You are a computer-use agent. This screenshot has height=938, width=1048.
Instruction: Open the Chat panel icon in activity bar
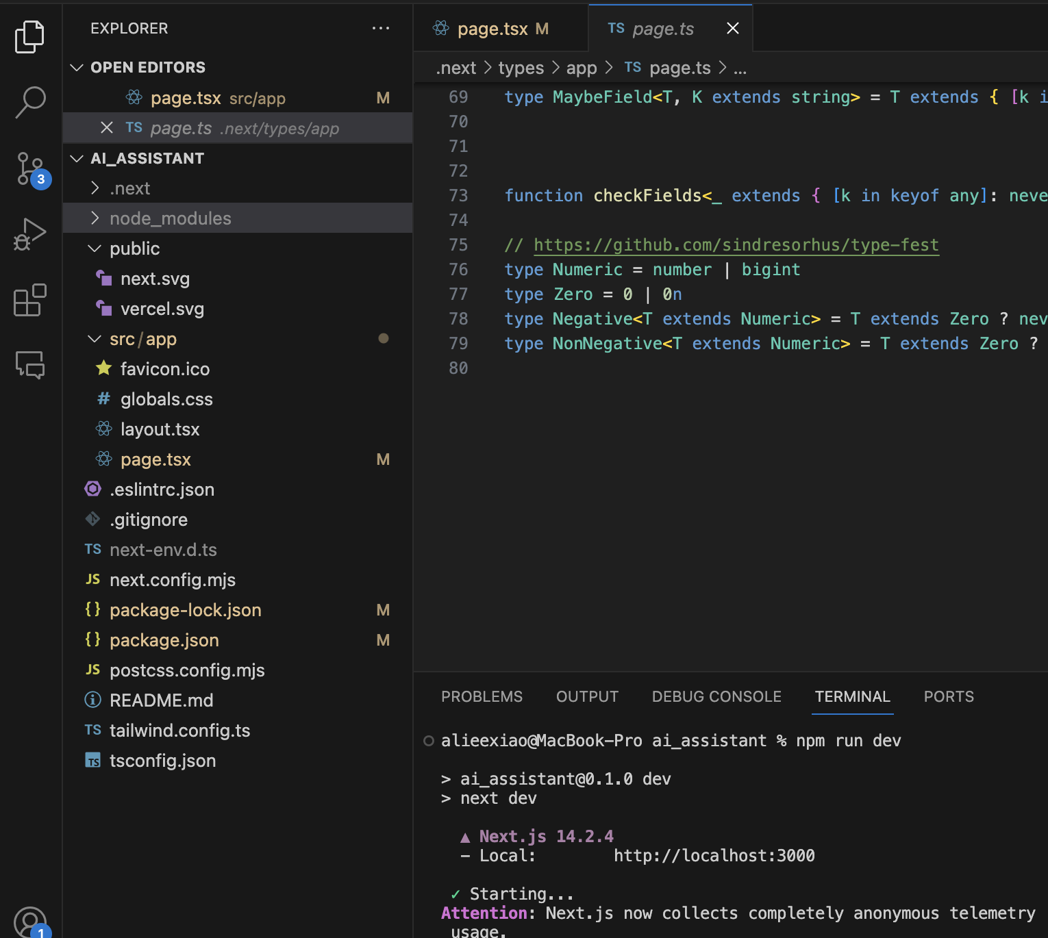point(29,364)
